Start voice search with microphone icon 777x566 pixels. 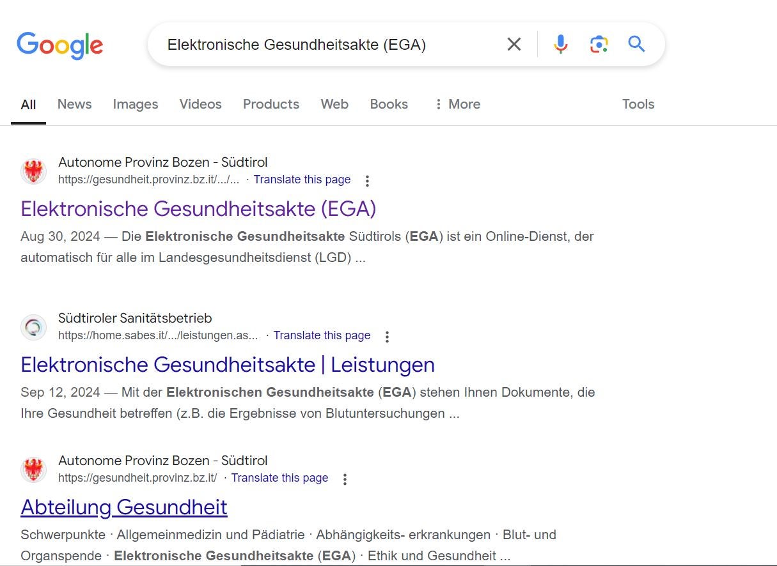(560, 44)
